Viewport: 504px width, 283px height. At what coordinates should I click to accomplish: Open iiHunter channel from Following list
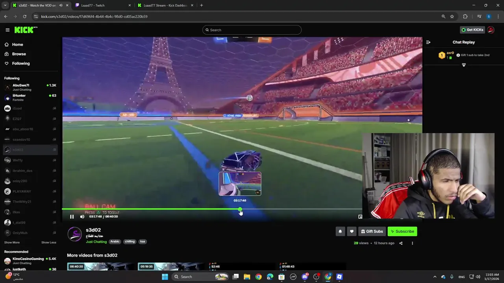point(30,97)
